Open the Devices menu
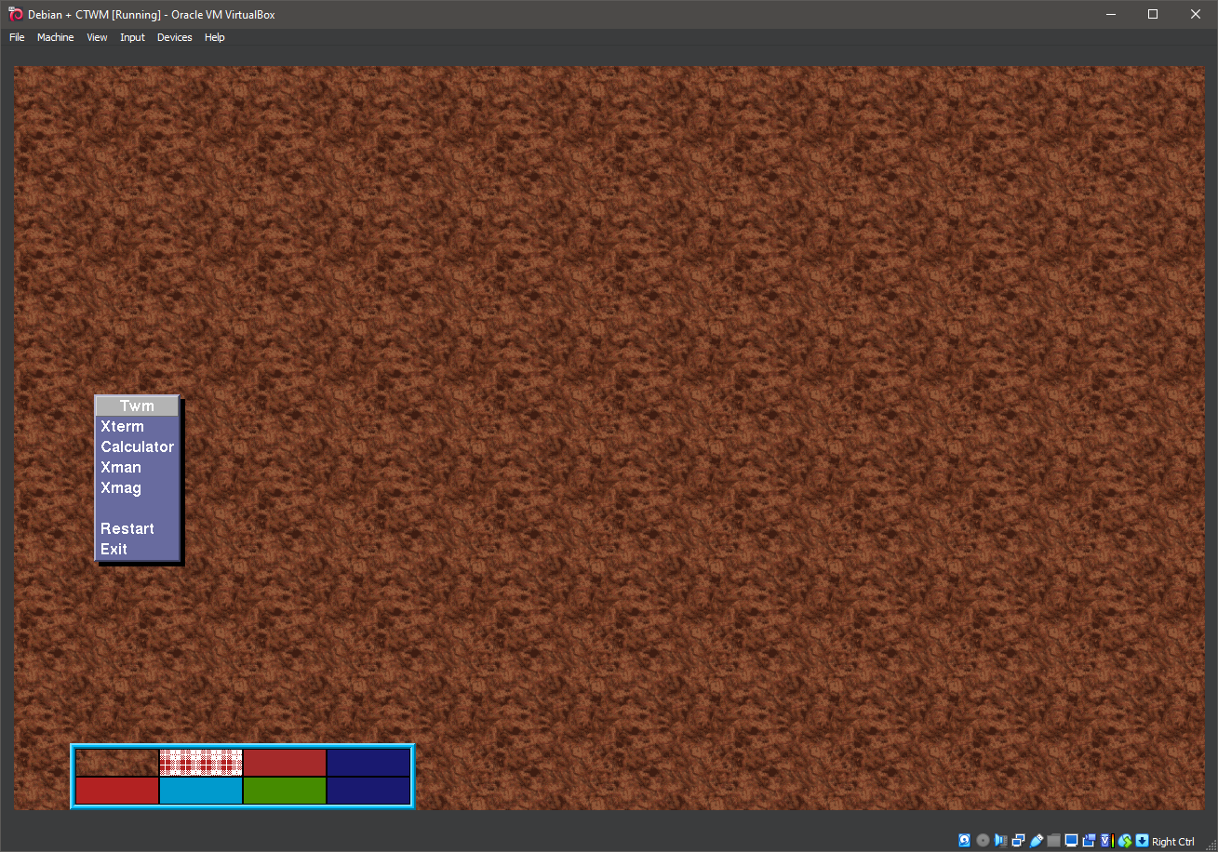1218x852 pixels. (174, 37)
